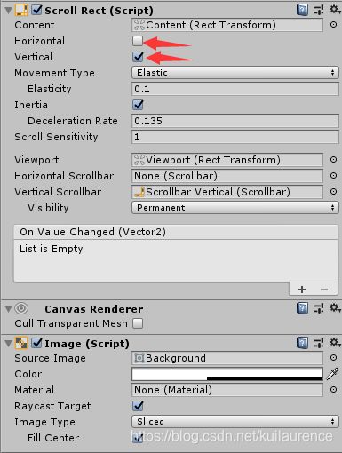Click the Viewport field object picker
Image resolution: width=342 pixels, height=453 pixels.
[x=334, y=160]
